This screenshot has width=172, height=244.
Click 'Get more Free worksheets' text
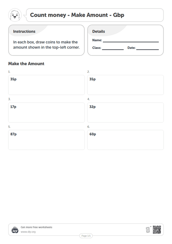point(37,227)
